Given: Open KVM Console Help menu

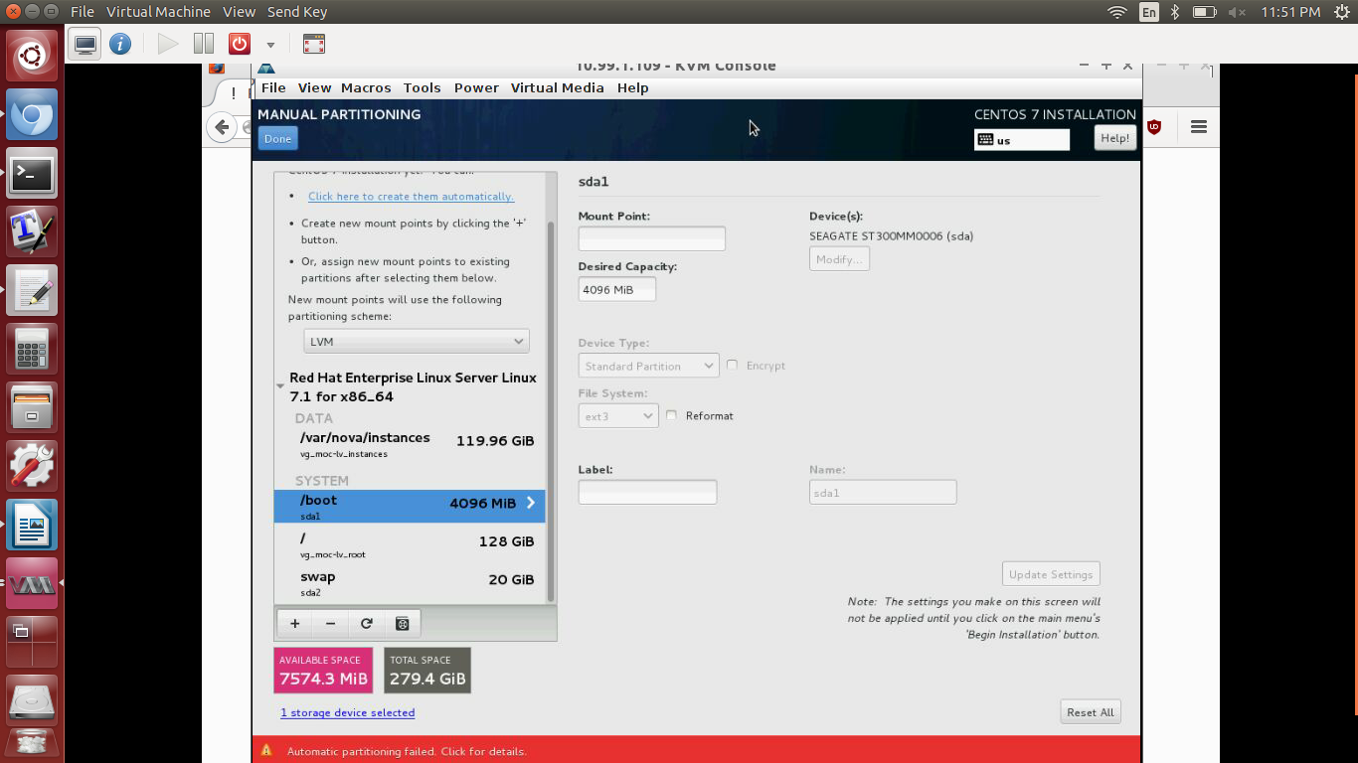Looking at the screenshot, I should (632, 87).
